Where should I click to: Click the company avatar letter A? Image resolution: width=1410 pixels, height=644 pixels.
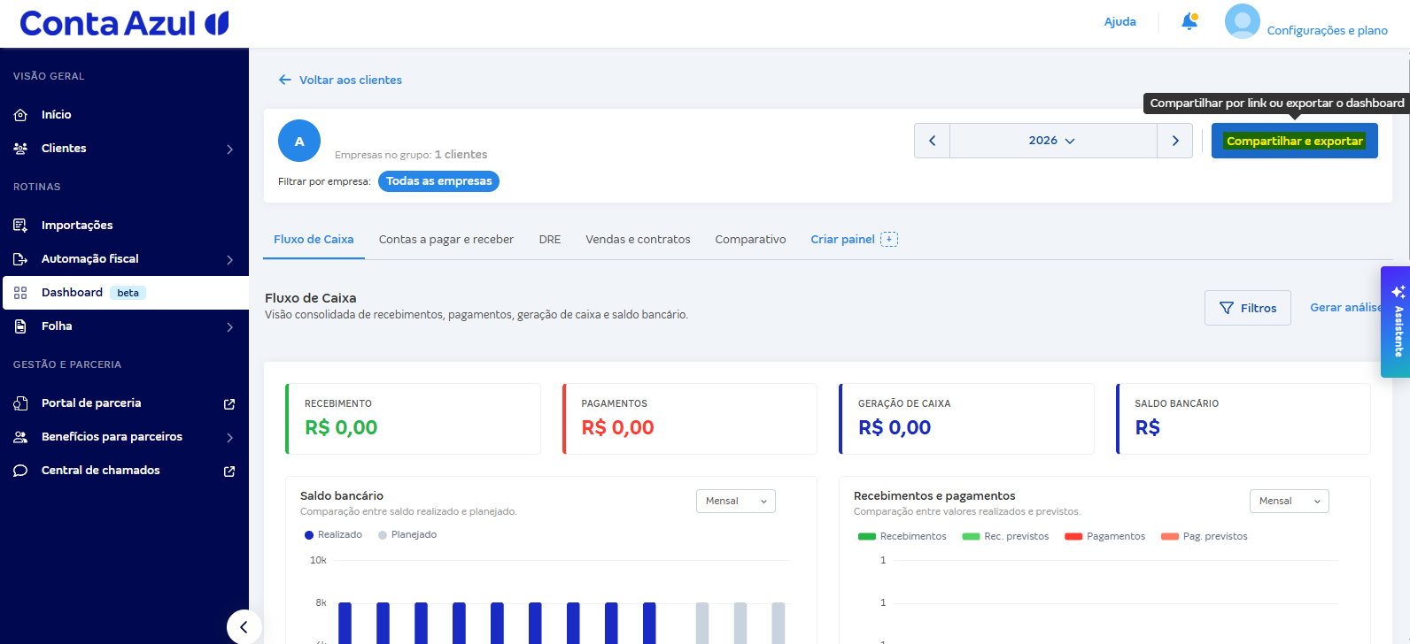click(x=299, y=141)
